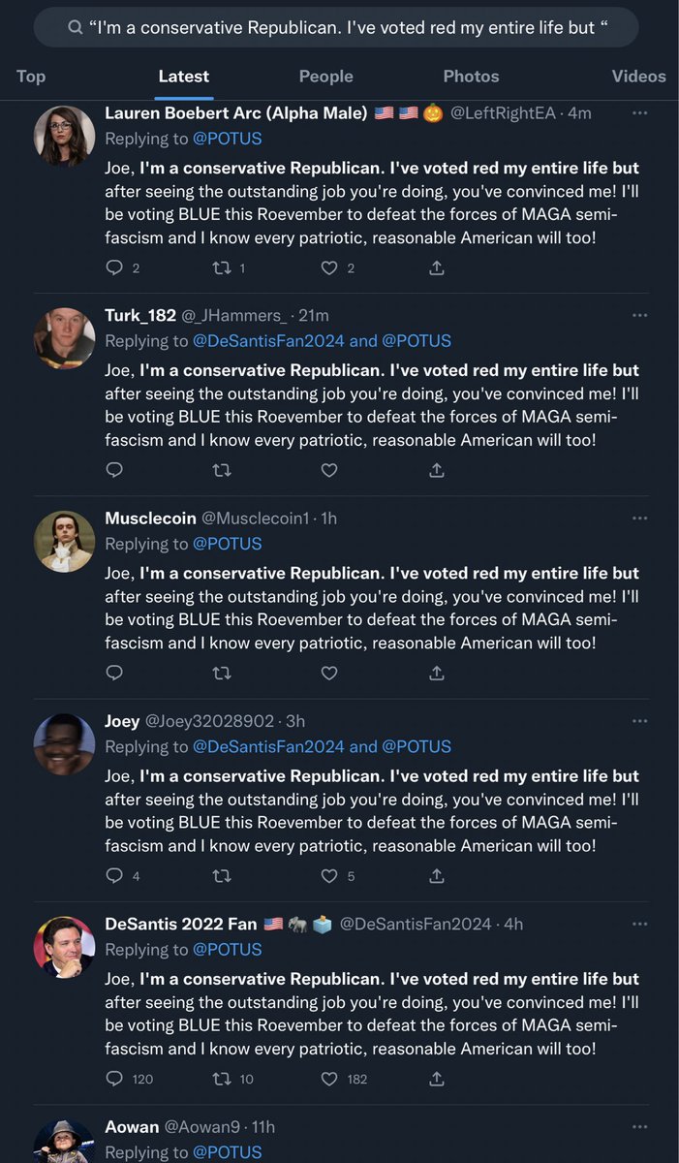View Musclecoin's profile picture
This screenshot has width=679, height=1163.
coord(64,541)
